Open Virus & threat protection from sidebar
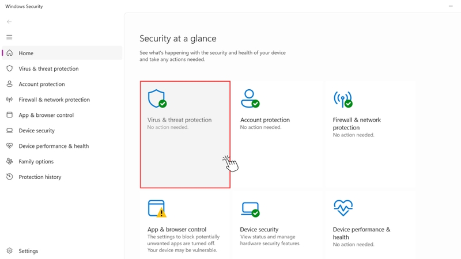The width and height of the screenshot is (461, 259). 62,68
